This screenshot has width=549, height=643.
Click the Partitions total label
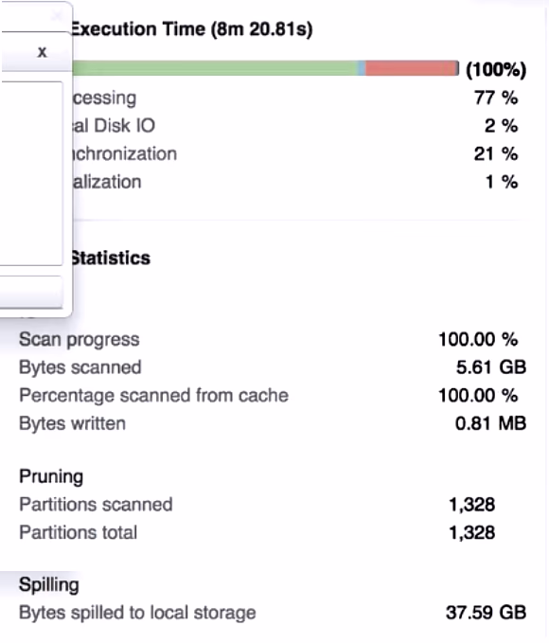[78, 533]
